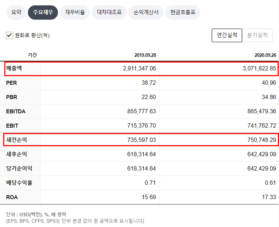Select the 세전손익 row label
This screenshot has width=279, height=227.
[16, 140]
